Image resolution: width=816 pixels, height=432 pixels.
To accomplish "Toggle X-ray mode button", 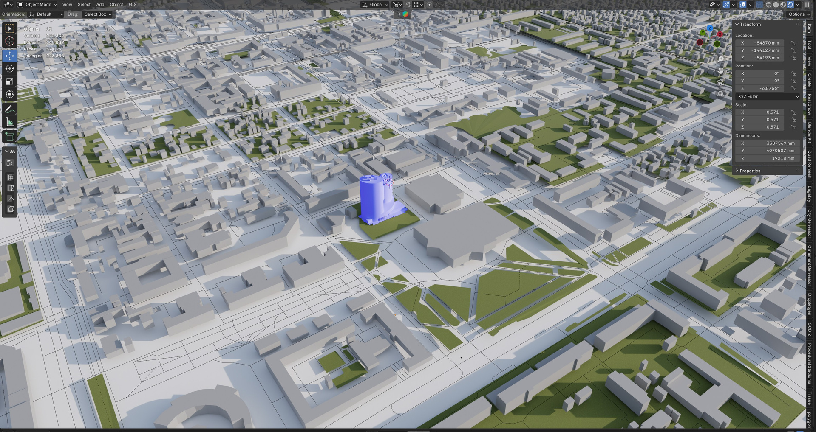I will point(759,5).
